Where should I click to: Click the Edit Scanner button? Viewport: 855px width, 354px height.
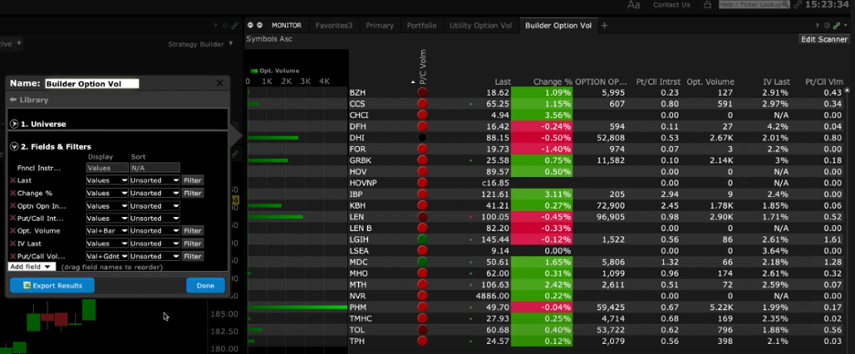point(824,39)
